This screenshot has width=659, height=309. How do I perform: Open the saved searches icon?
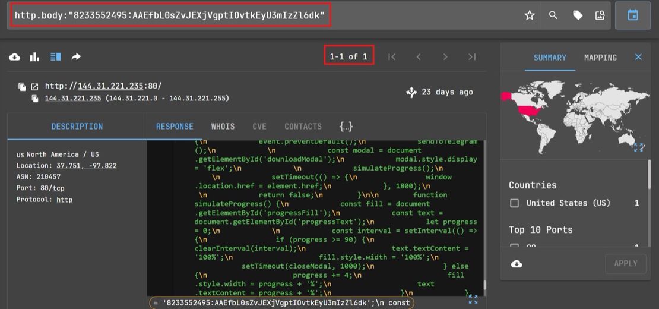pos(600,15)
